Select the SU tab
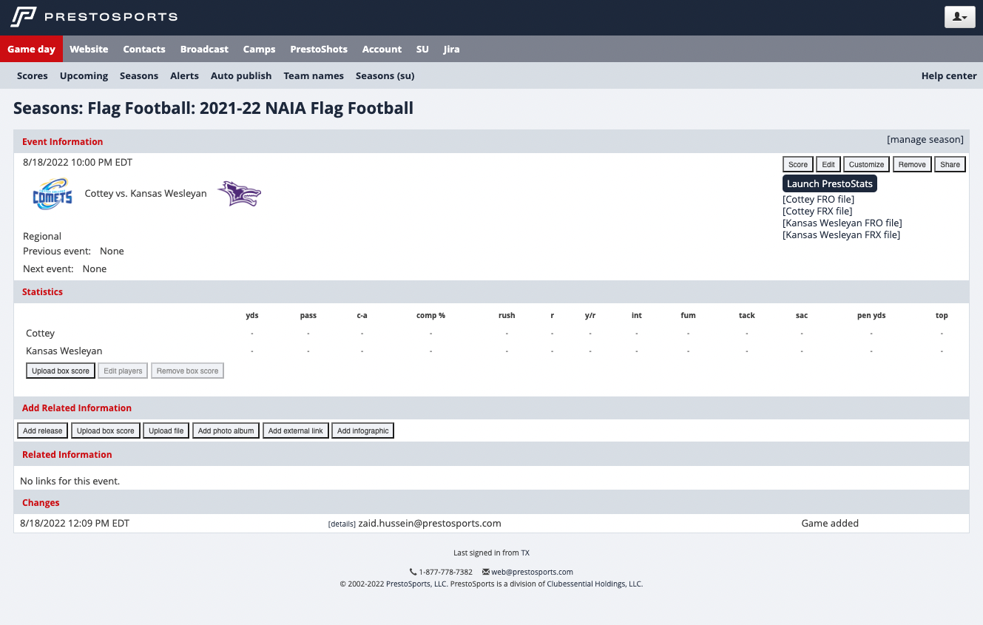 click(x=422, y=49)
